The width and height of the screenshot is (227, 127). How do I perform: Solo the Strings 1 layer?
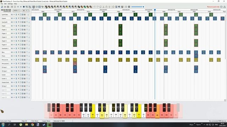click(x=18, y=67)
